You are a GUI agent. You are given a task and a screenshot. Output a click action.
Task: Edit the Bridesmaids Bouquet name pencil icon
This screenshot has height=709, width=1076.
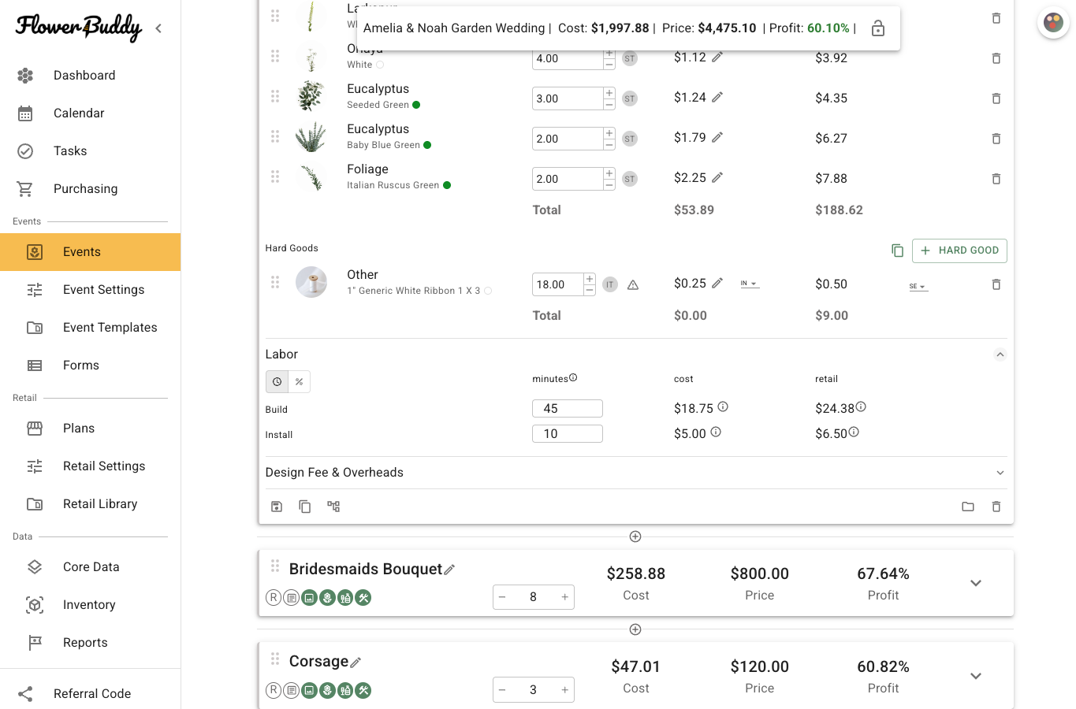pos(449,570)
